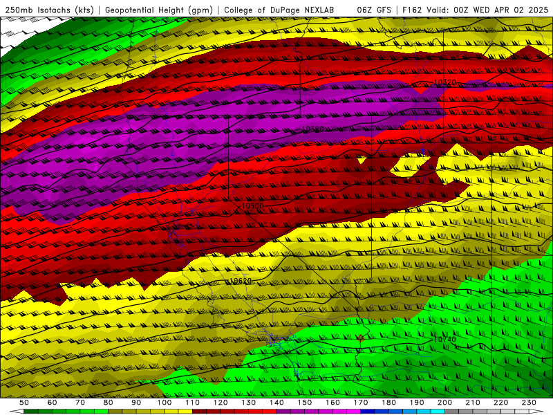Click the 120 value on the color scale
553x415 pixels.
pyautogui.click(x=221, y=403)
